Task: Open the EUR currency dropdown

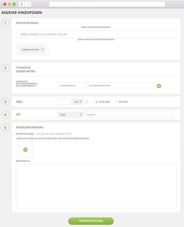Action: point(77,102)
